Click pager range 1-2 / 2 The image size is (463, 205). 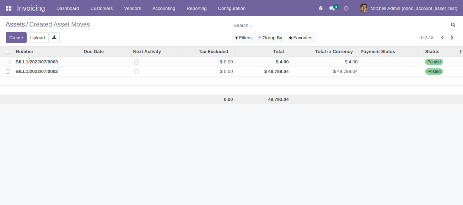[427, 38]
